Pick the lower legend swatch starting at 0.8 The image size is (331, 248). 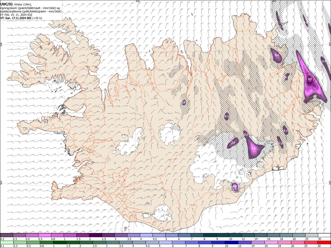click(x=46, y=242)
